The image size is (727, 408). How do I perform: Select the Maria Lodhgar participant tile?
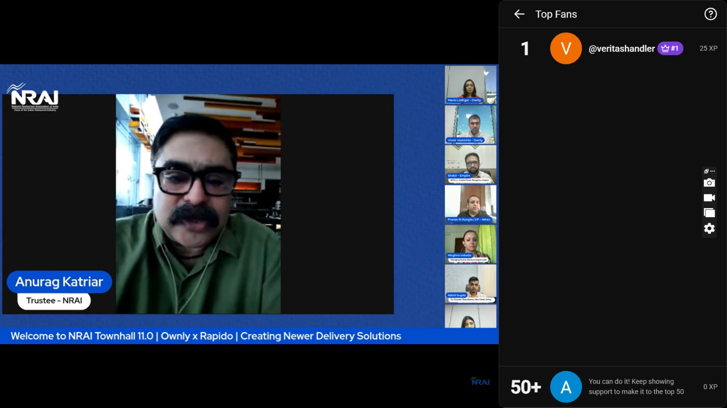point(470,85)
